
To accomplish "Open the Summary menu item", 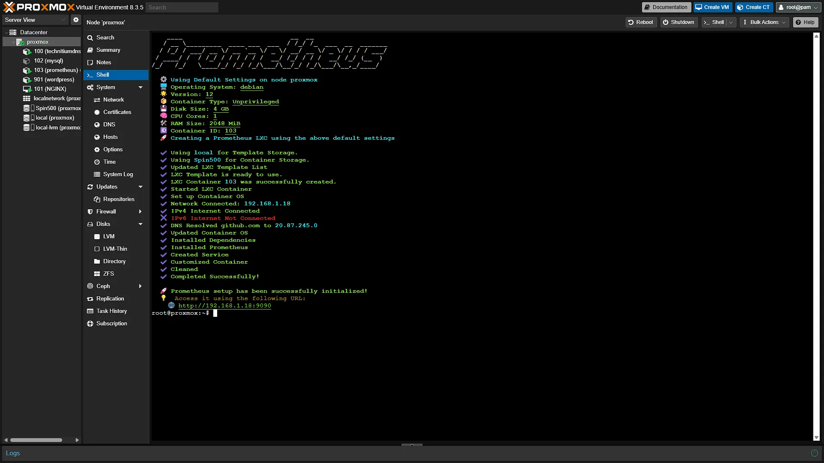I will coord(116,50).
